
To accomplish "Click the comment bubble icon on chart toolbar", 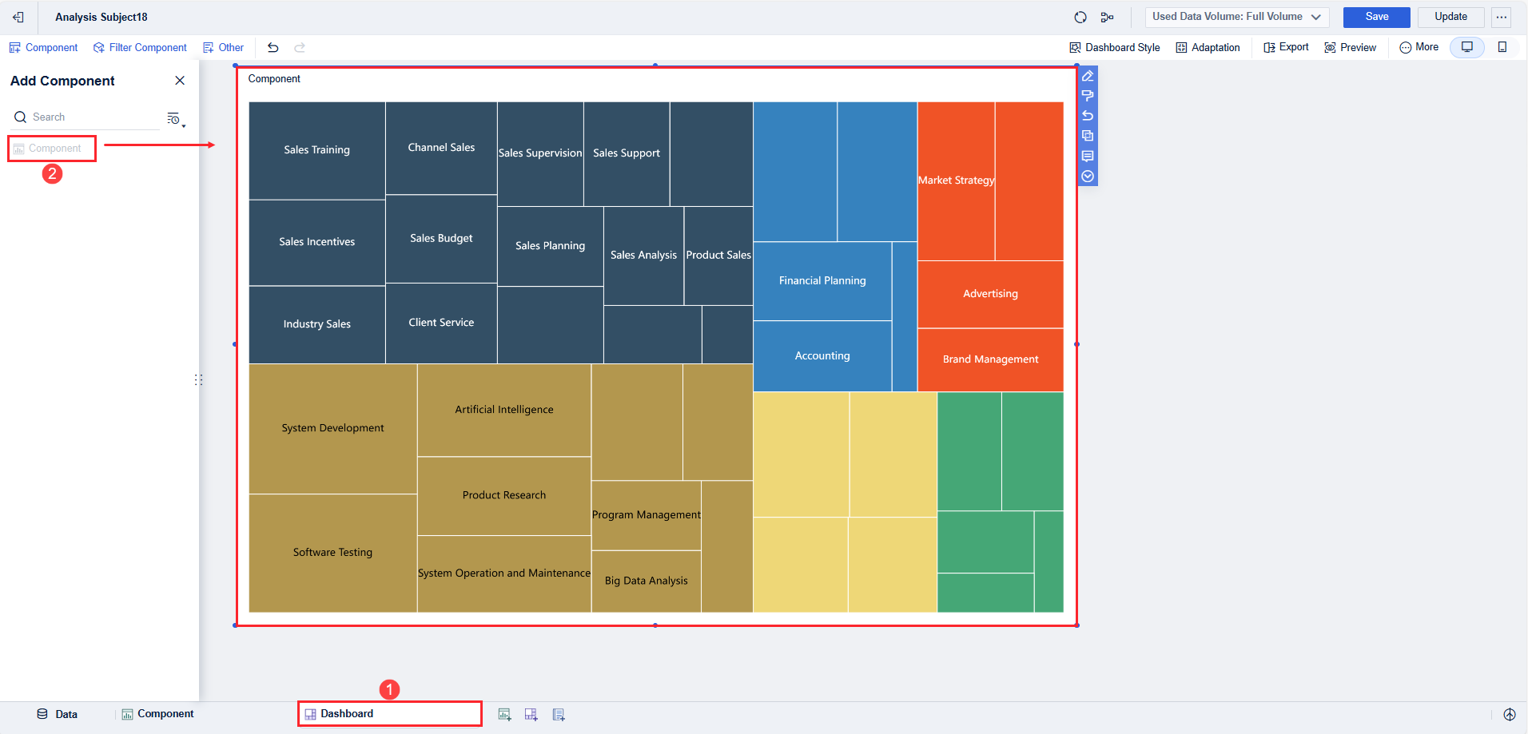I will coord(1088,156).
